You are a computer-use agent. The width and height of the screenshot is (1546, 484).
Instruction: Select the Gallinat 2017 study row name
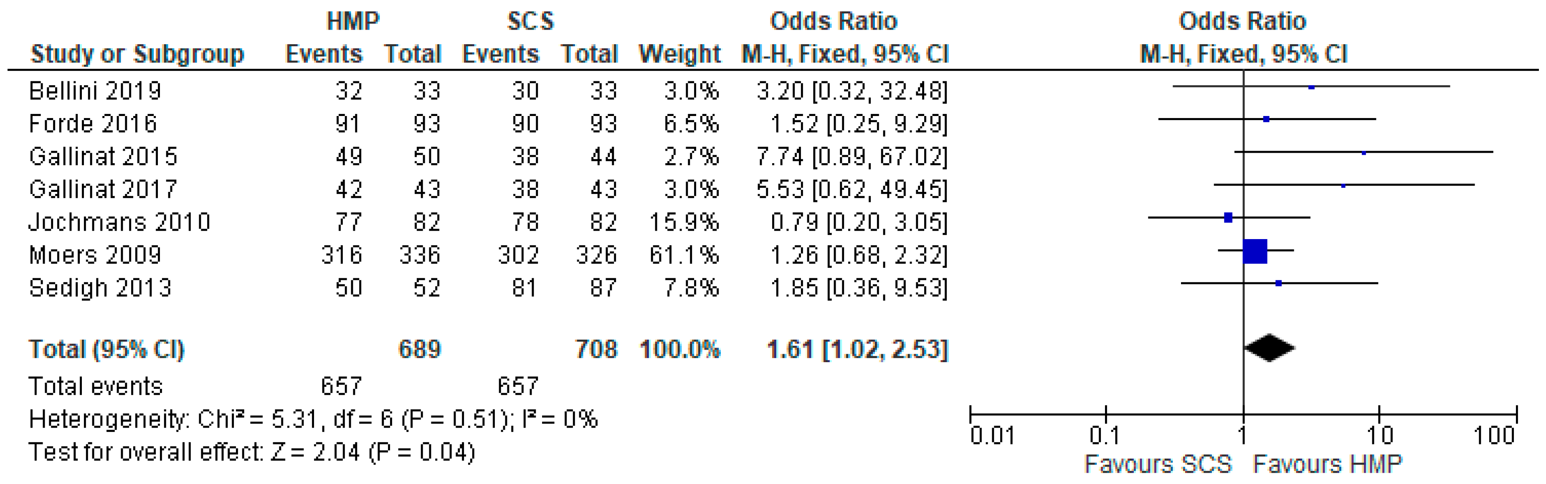coord(103,189)
